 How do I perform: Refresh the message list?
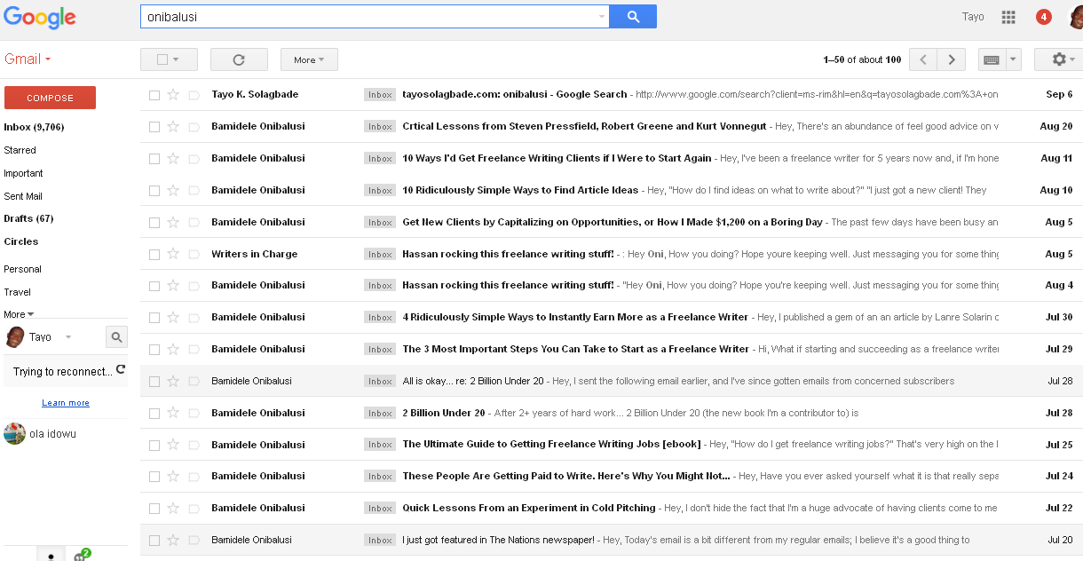click(239, 59)
